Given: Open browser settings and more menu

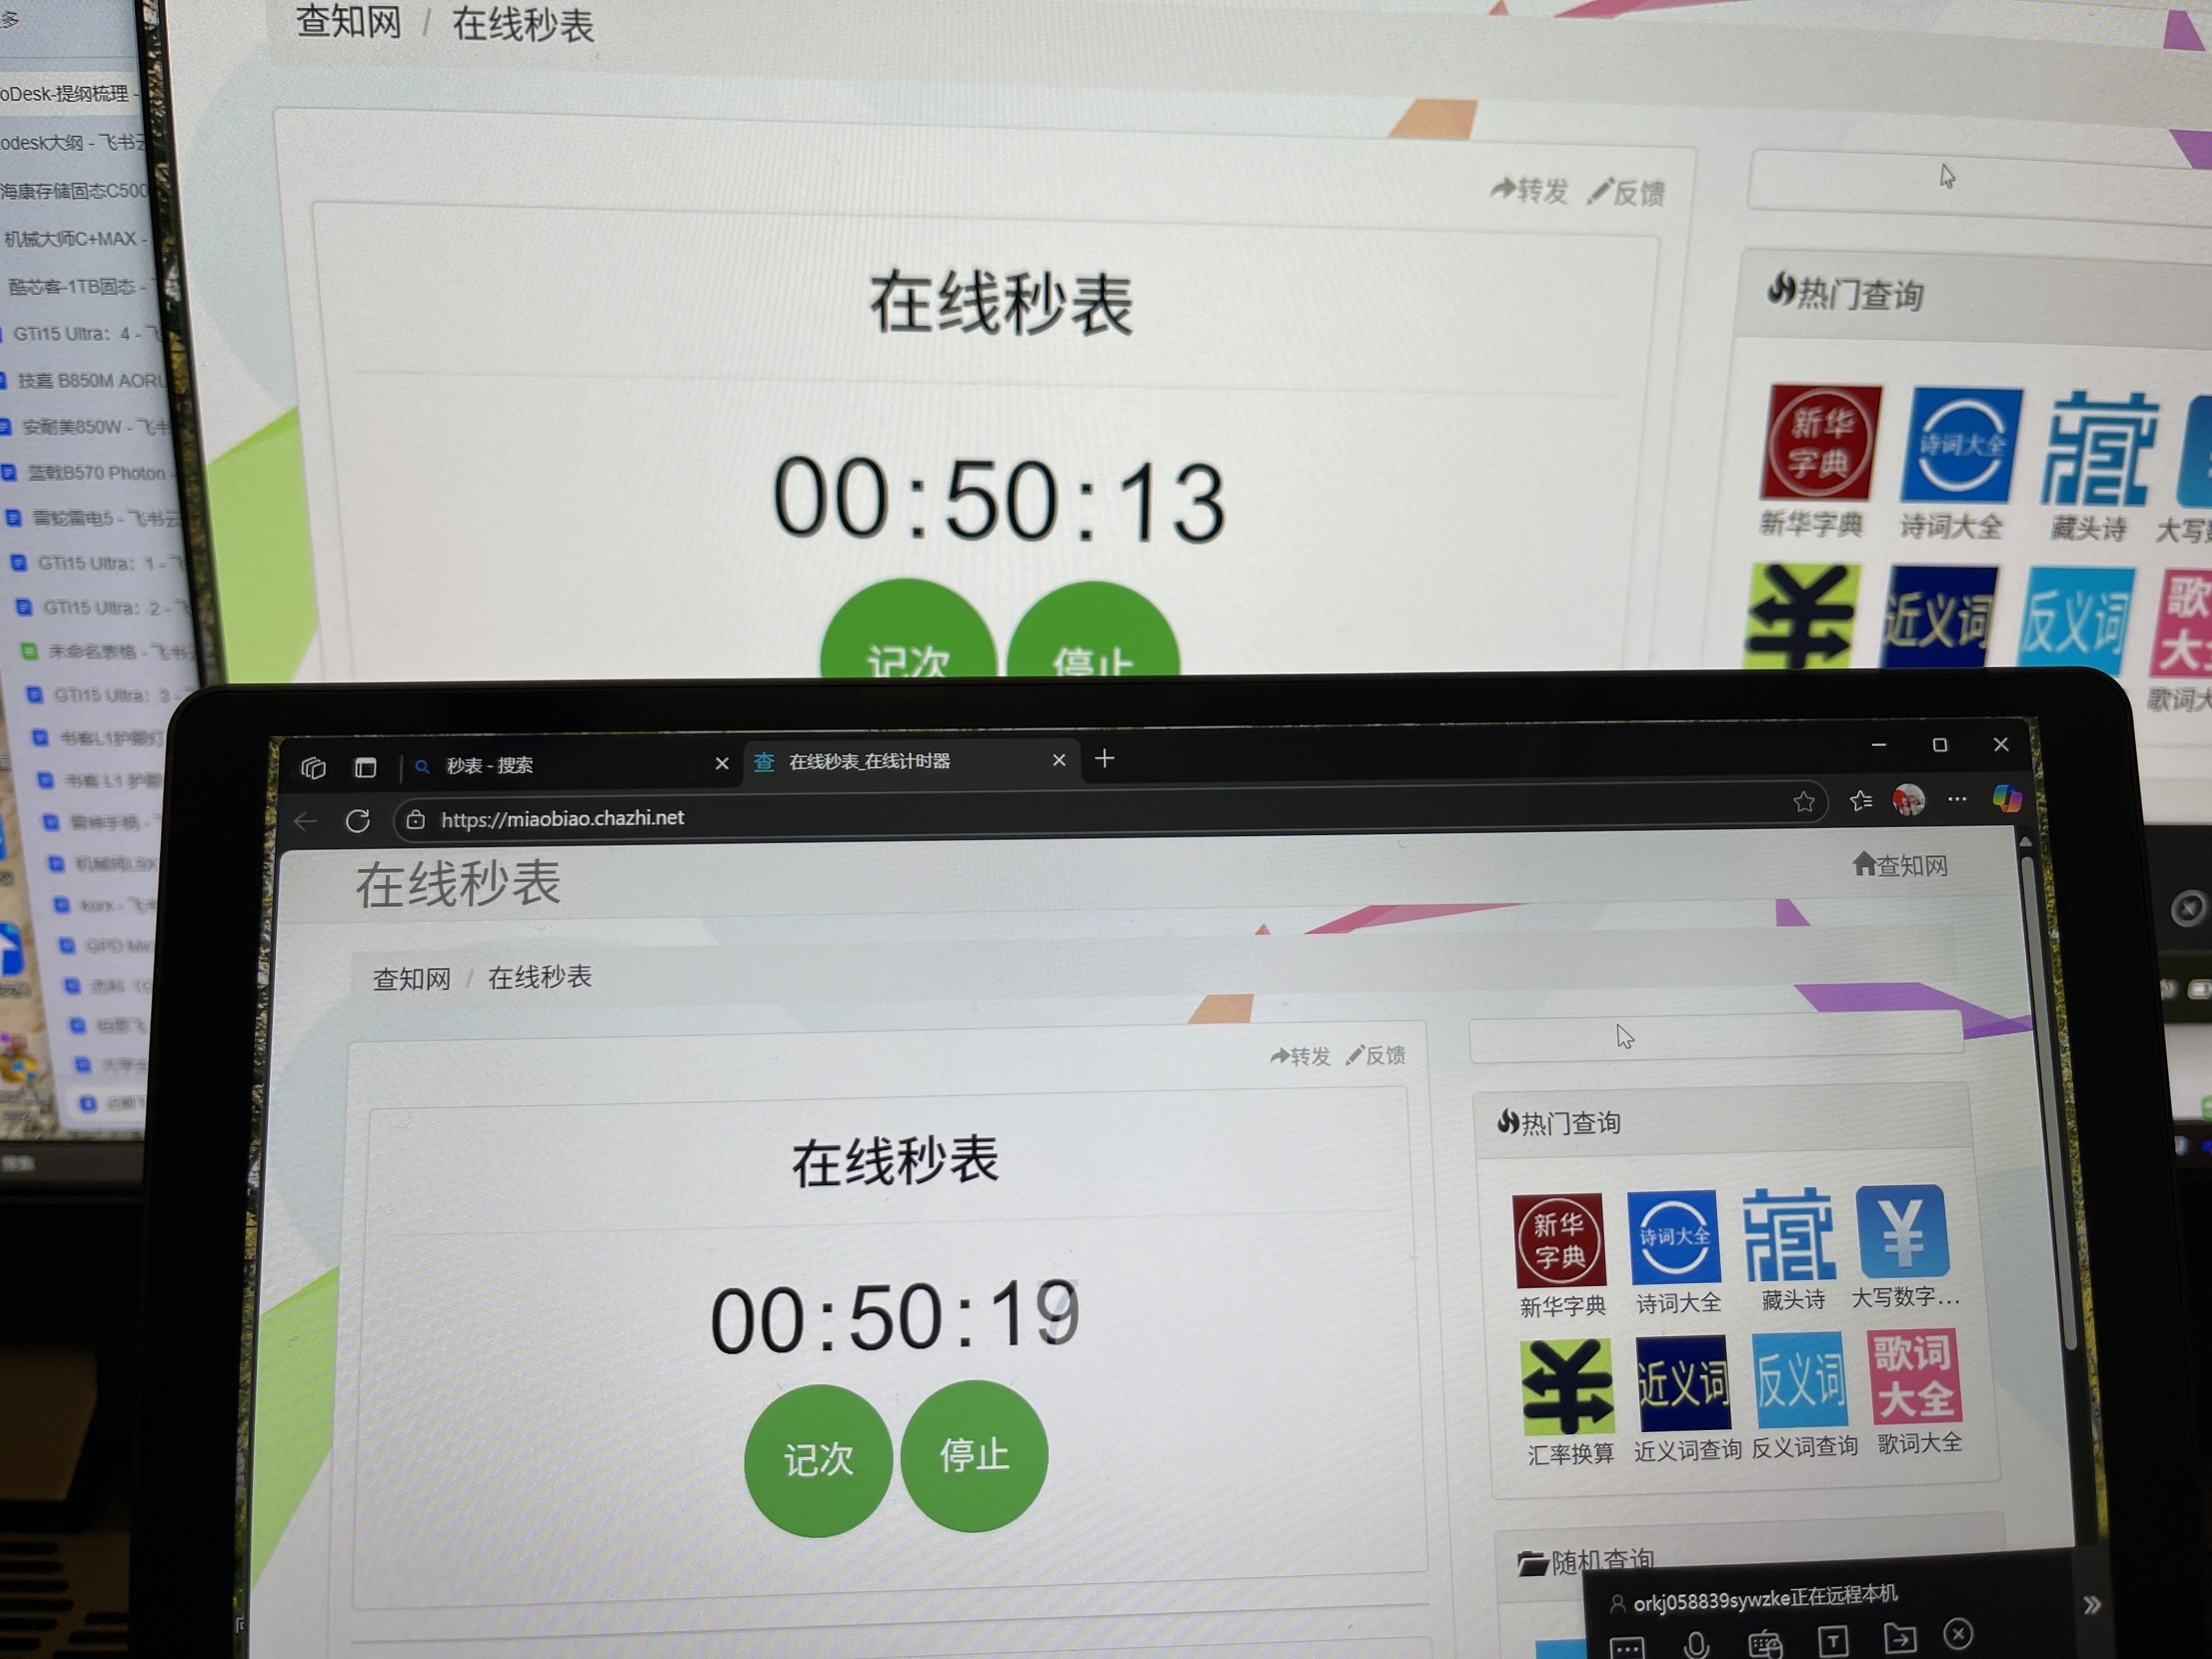Looking at the screenshot, I should pyautogui.click(x=1956, y=799).
